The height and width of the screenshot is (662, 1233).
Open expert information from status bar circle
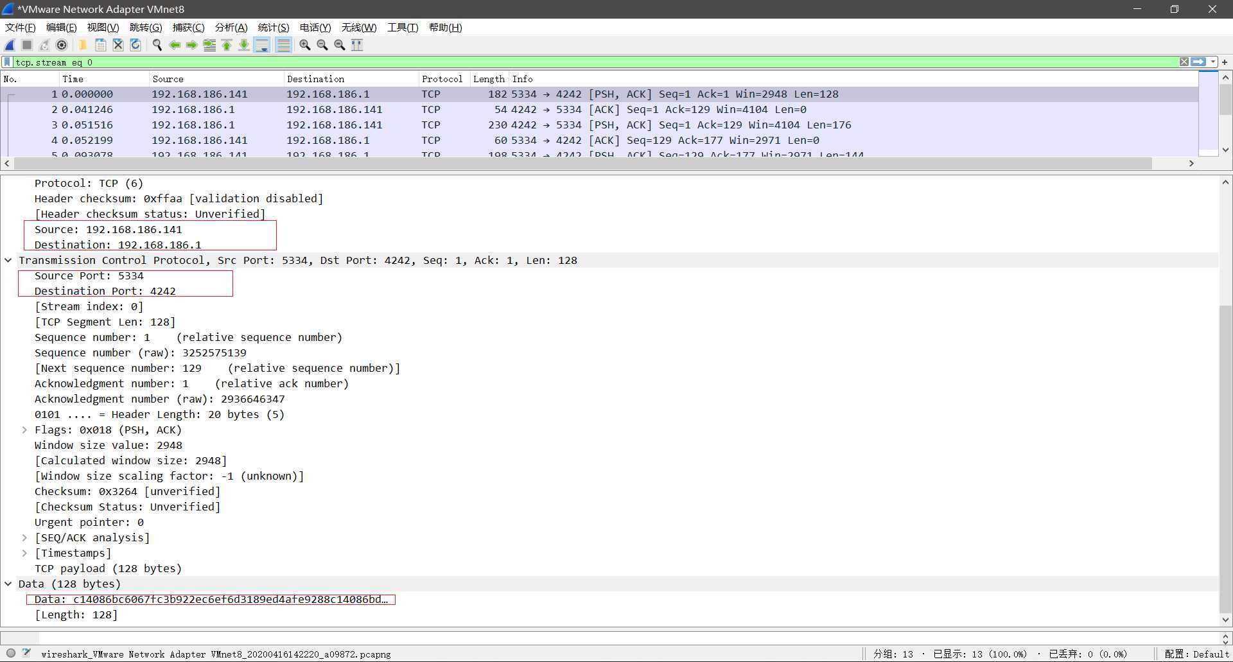click(x=11, y=653)
